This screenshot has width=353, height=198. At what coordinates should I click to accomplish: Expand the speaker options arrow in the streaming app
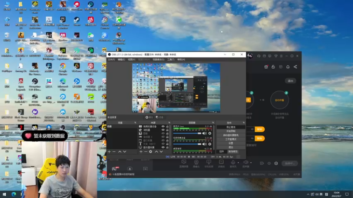251,163
